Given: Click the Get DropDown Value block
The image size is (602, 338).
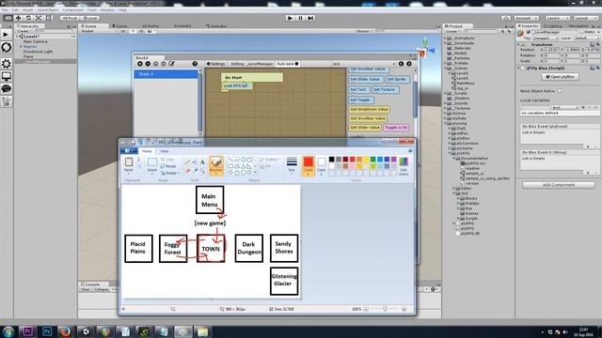Looking at the screenshot, I should click(x=369, y=109).
